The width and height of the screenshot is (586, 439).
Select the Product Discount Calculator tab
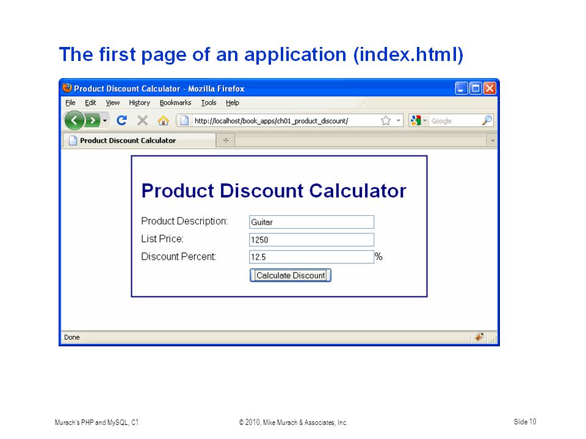click(139, 140)
